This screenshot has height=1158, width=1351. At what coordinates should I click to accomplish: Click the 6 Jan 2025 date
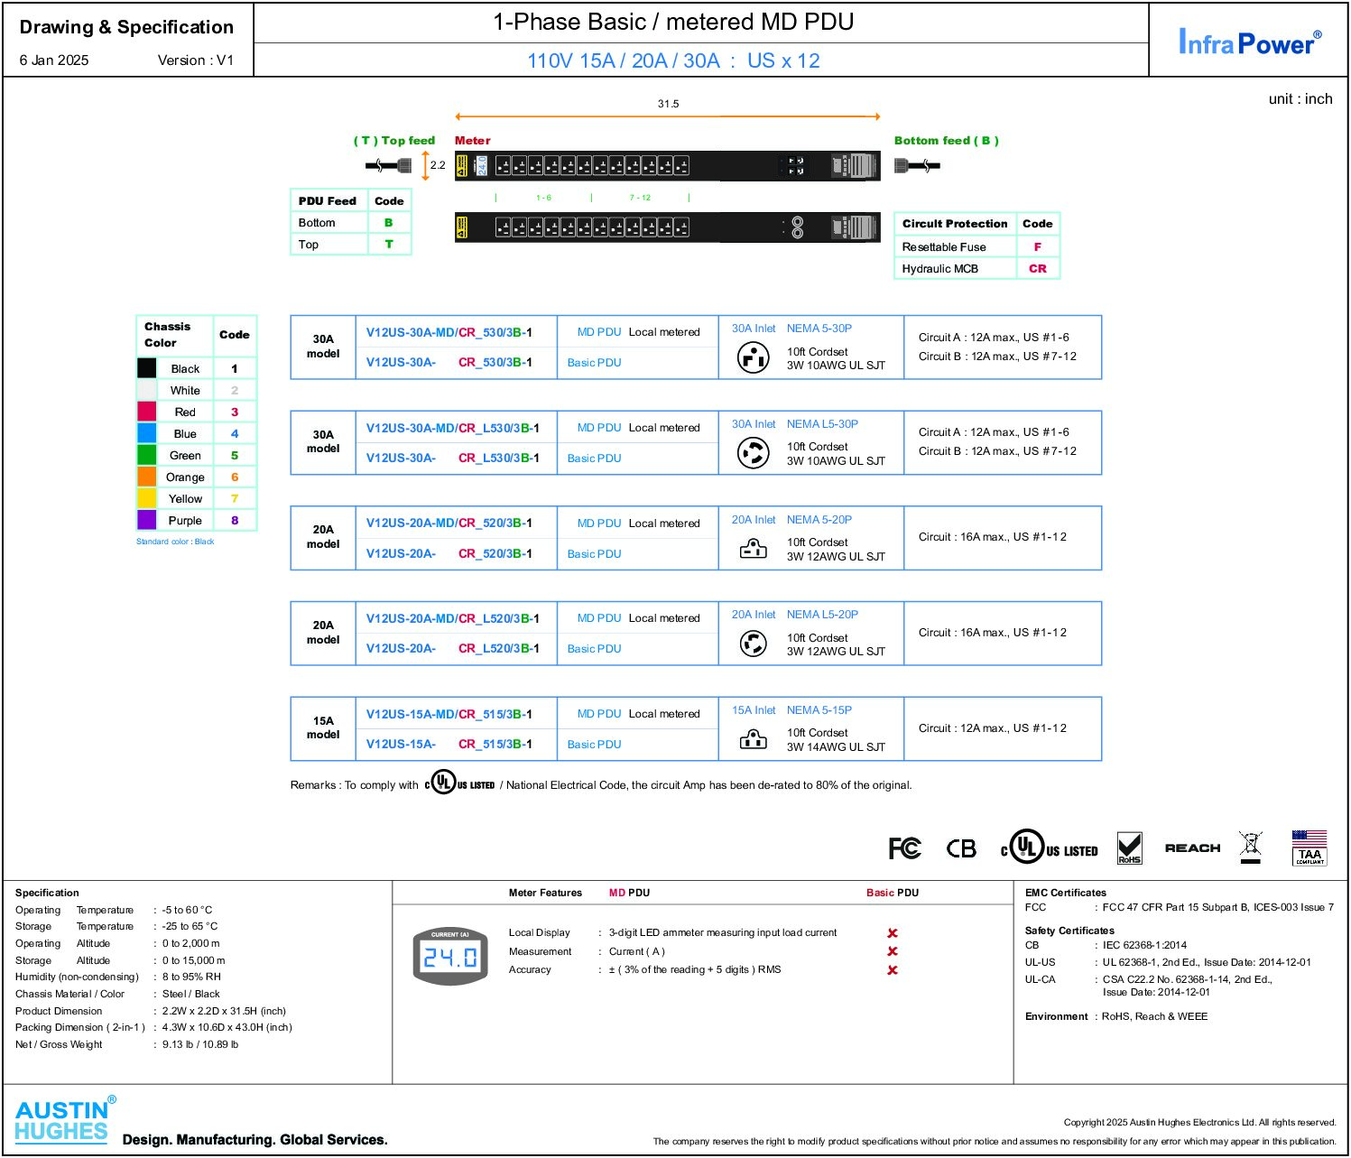[x=54, y=60]
